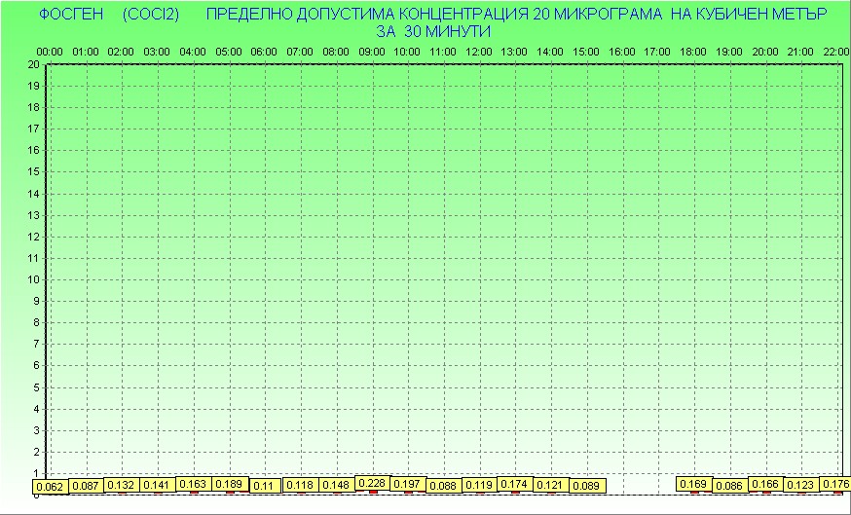Select the 22:00 time axis label
The height and width of the screenshot is (515, 851).
pyautogui.click(x=835, y=51)
